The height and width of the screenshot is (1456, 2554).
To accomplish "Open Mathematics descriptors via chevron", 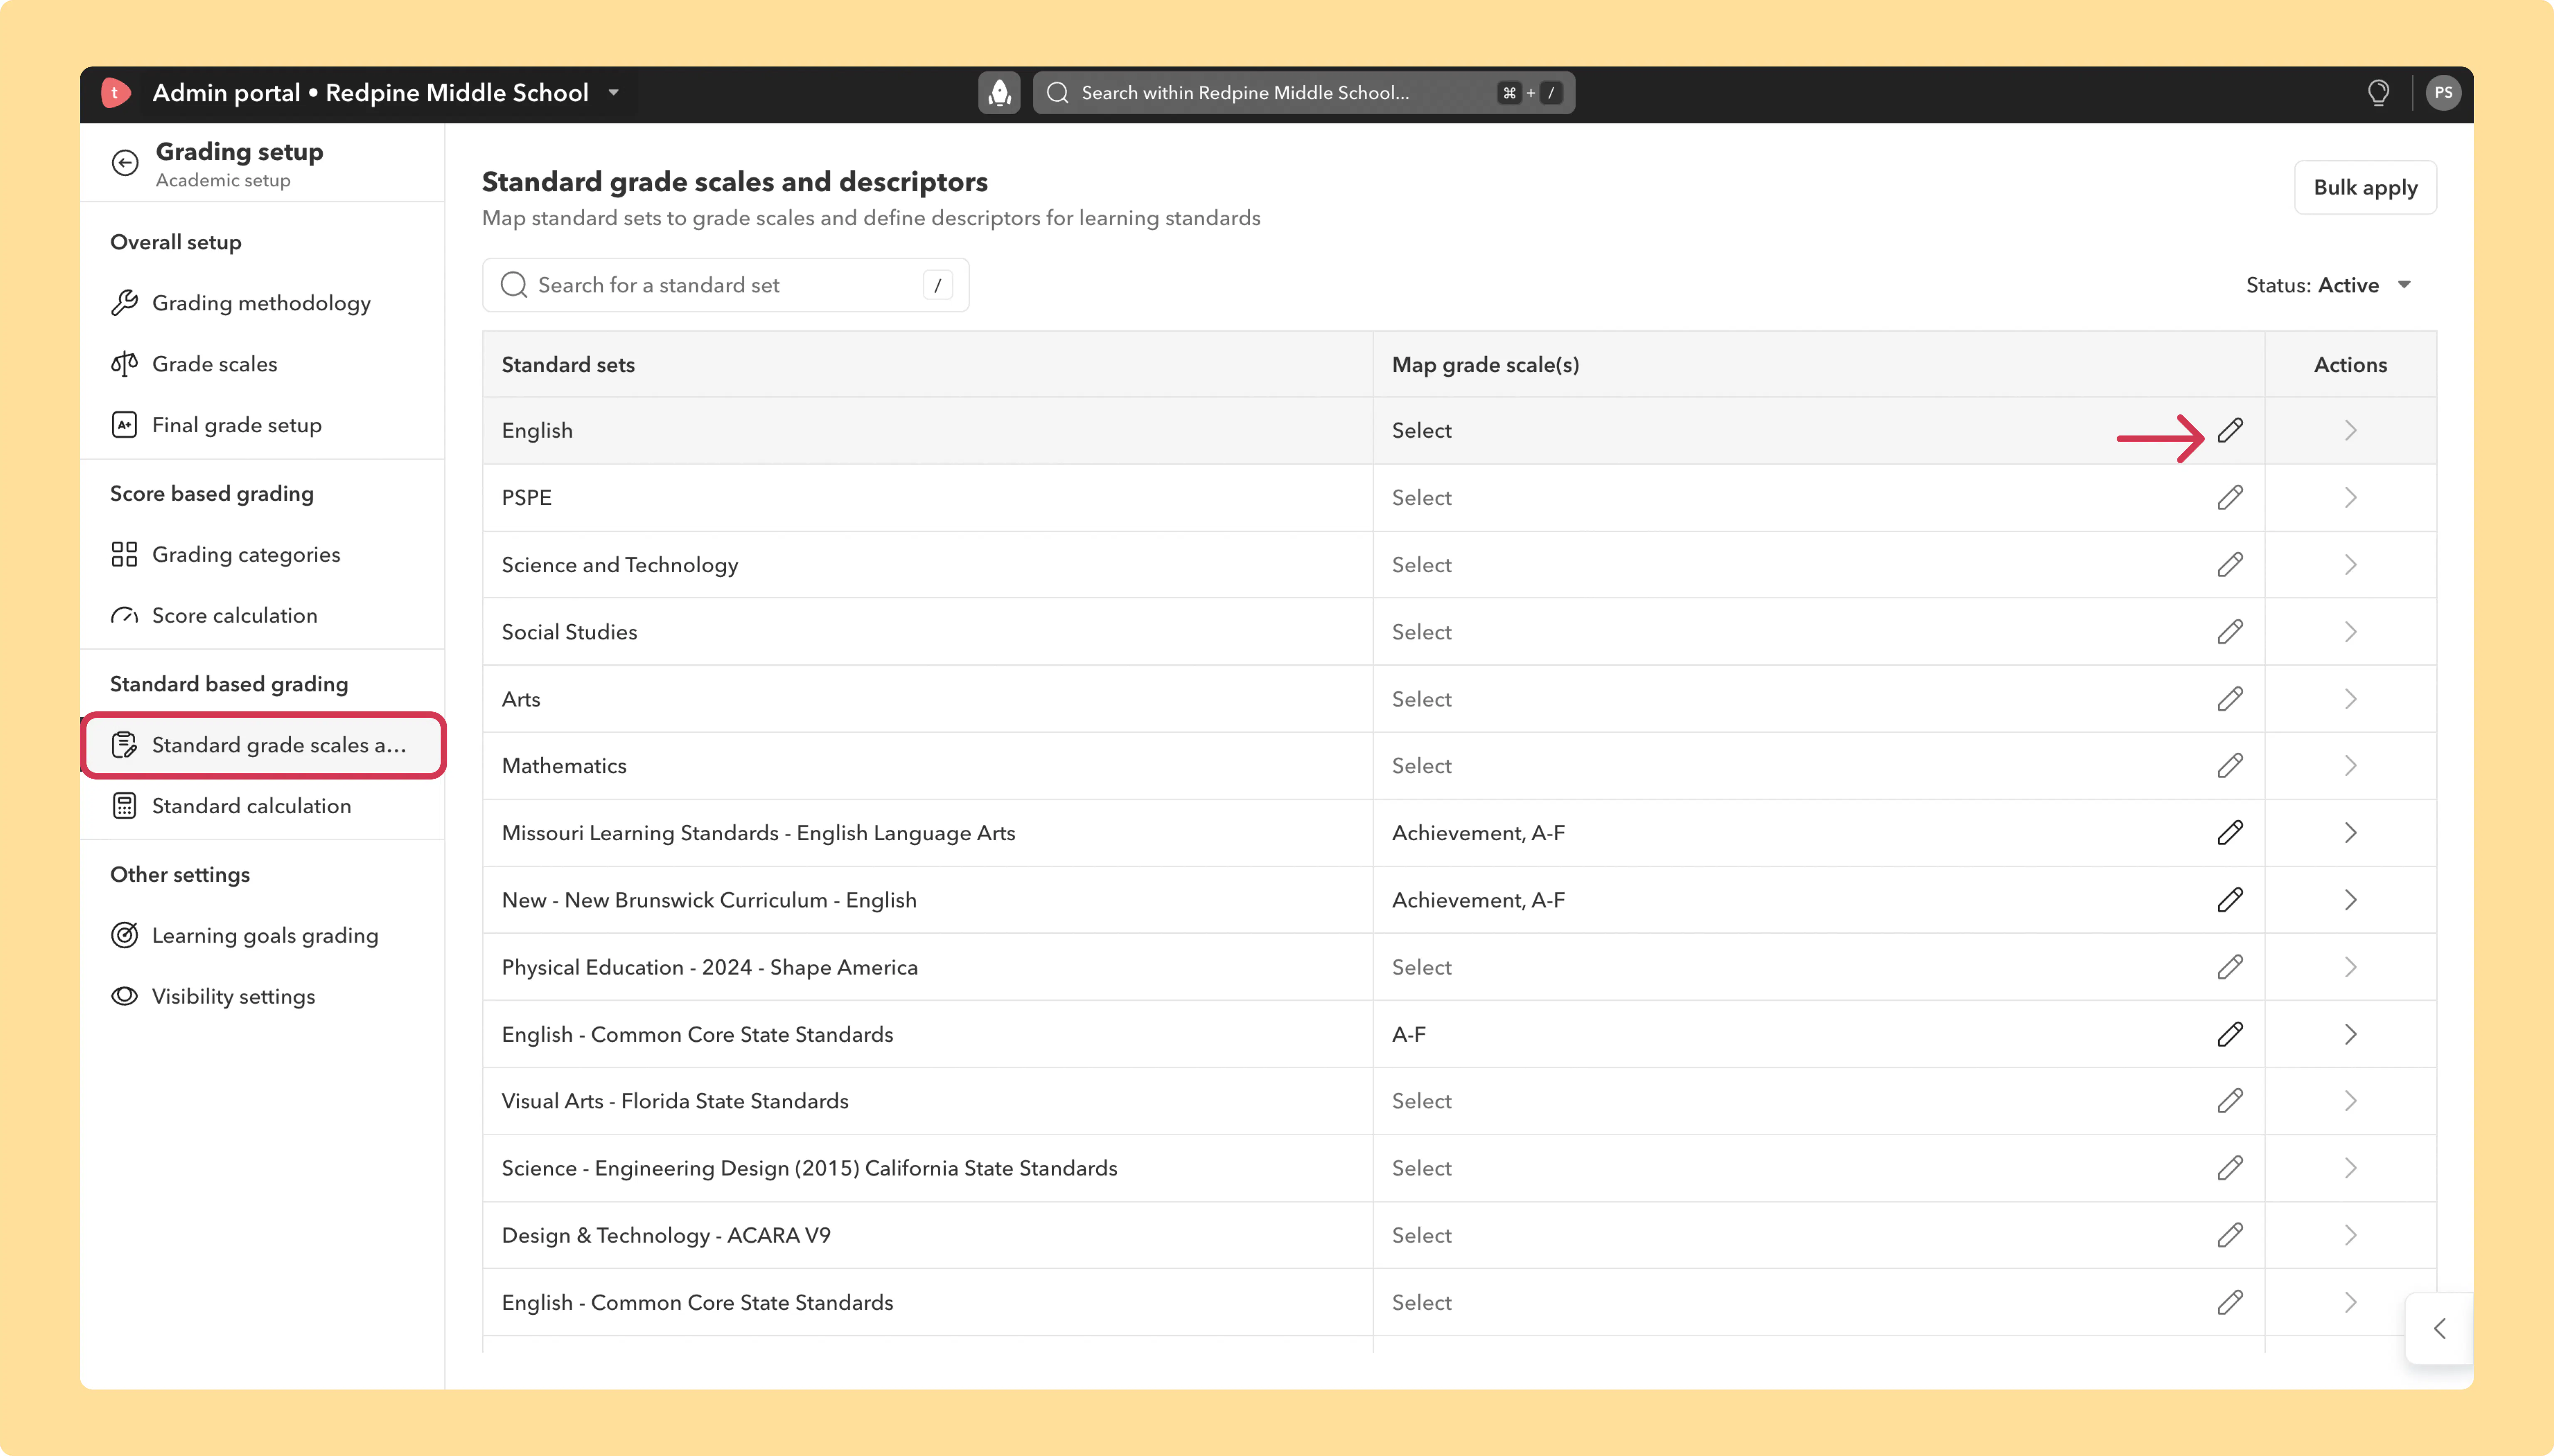I will (2350, 765).
